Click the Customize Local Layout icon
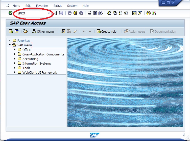190x141 pixels. tap(154, 13)
